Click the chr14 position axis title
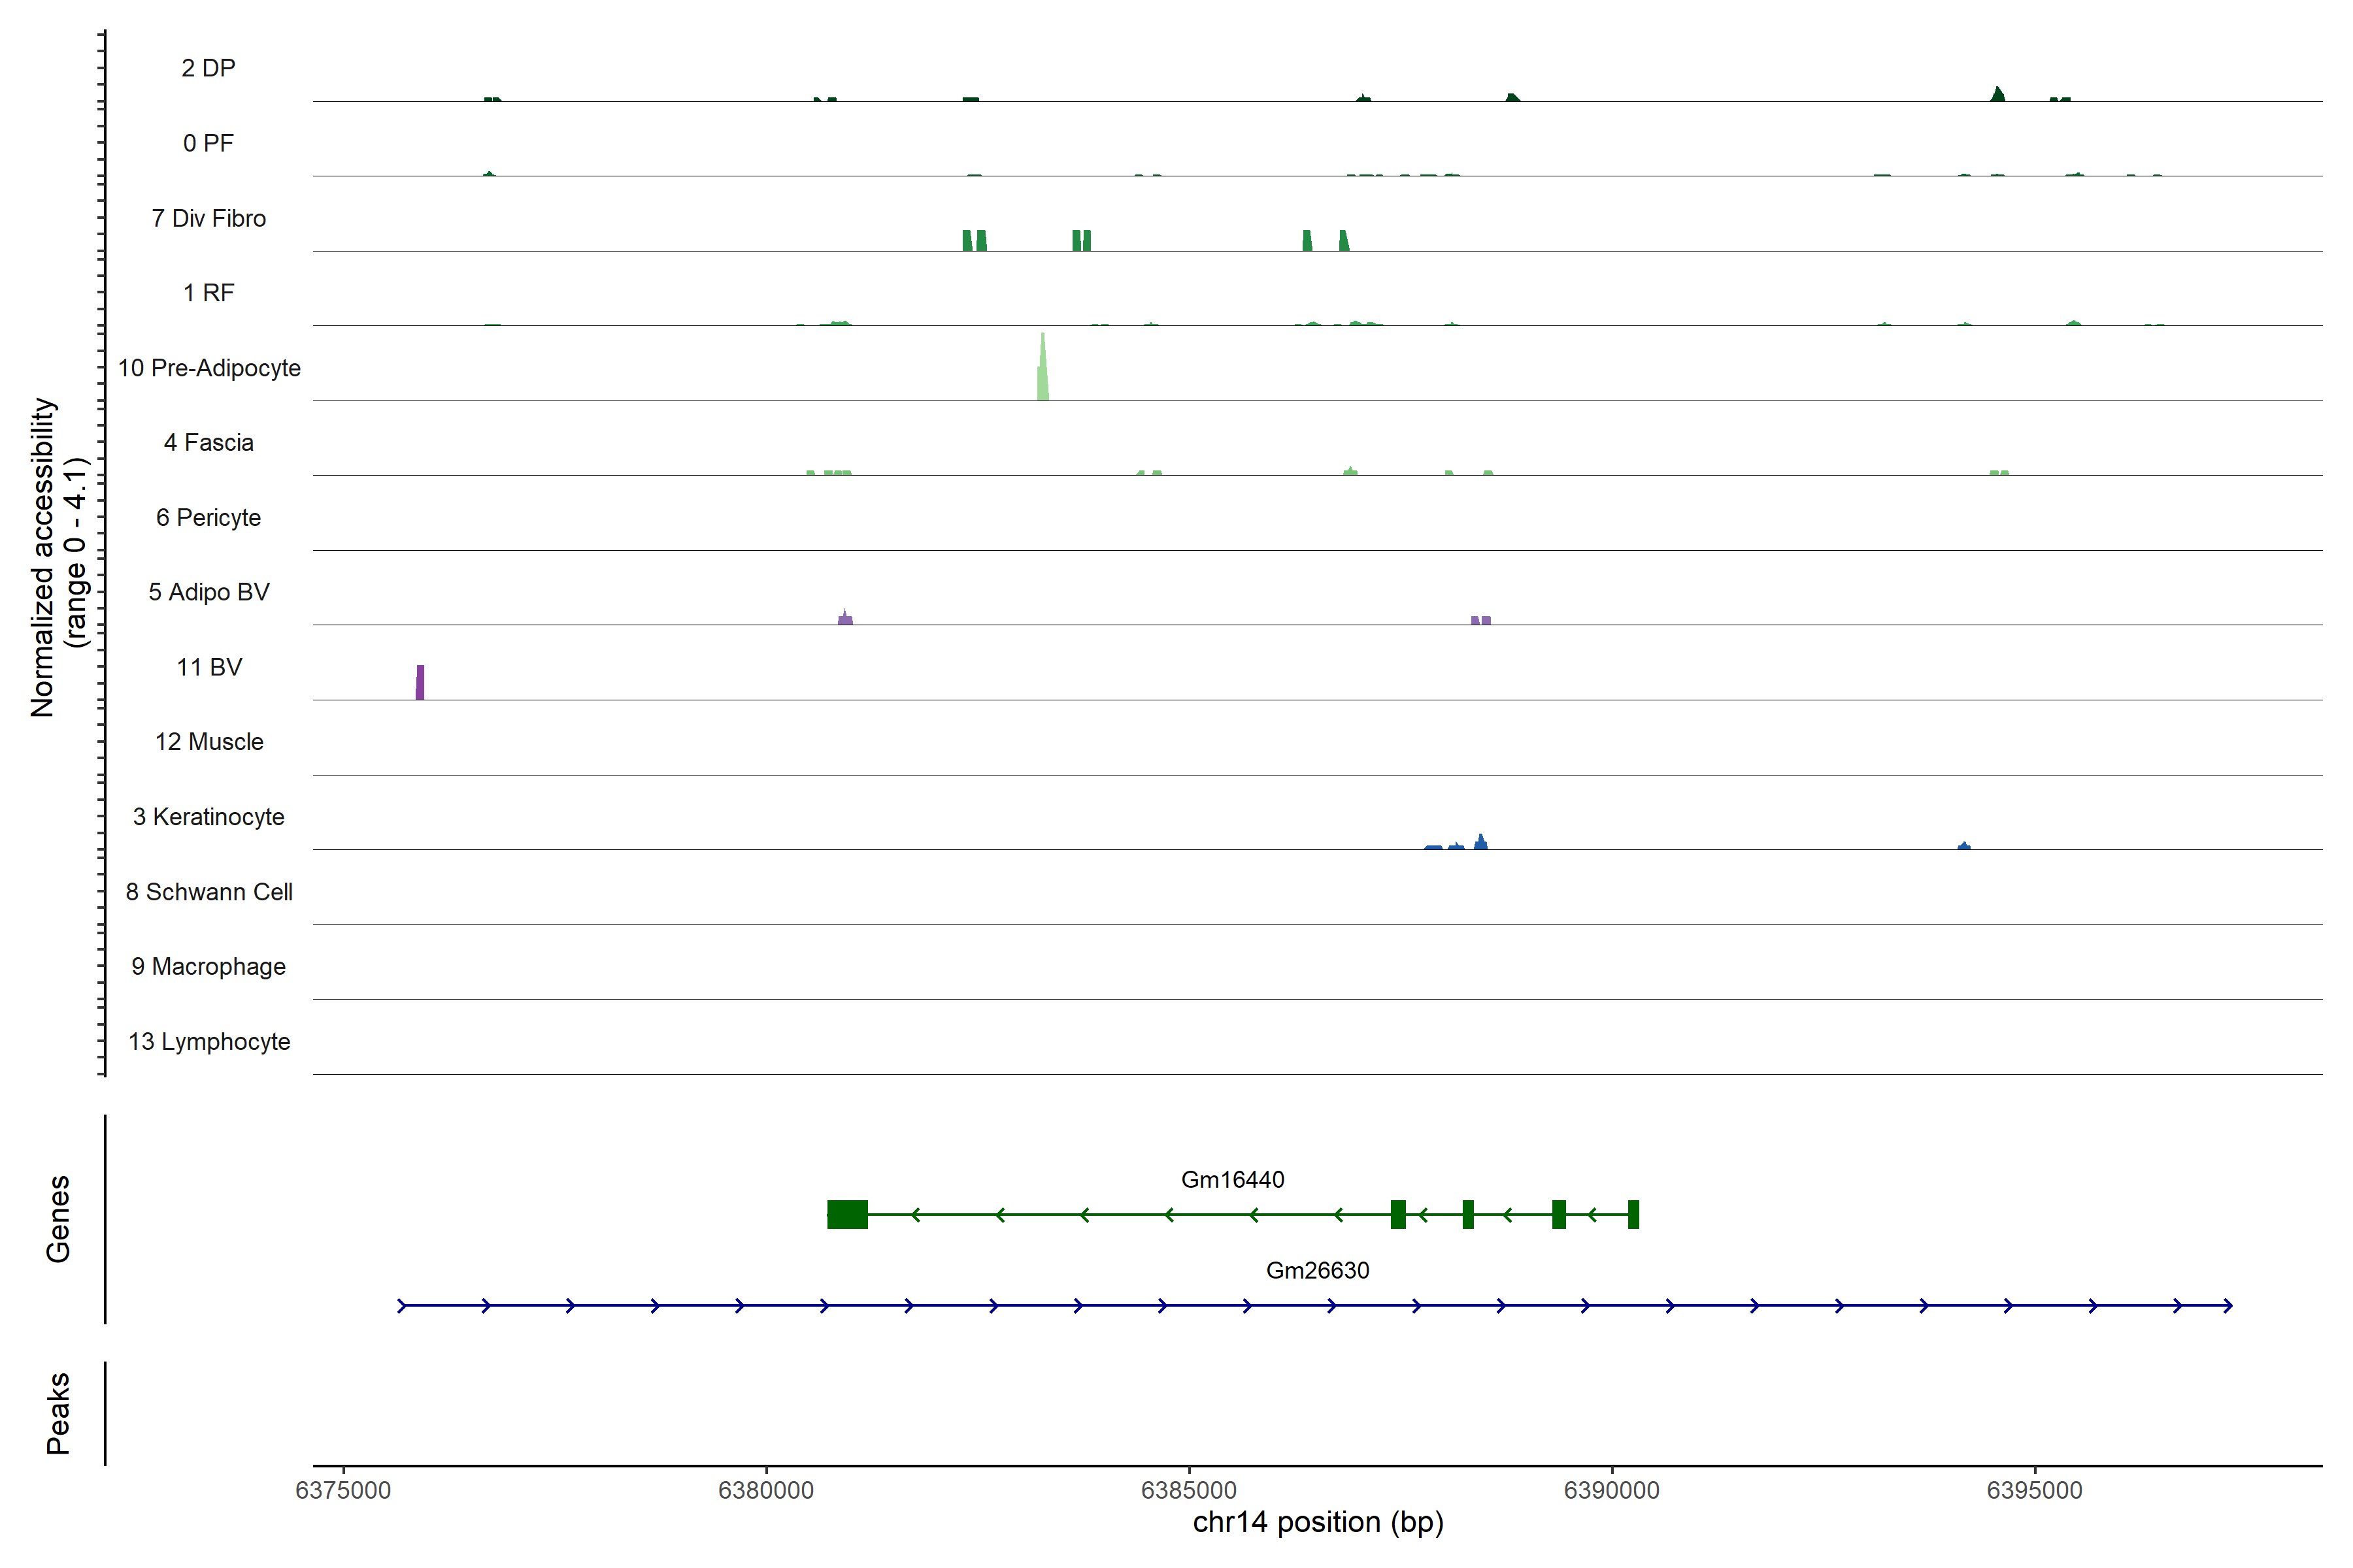The image size is (2353, 1568). 1318,1523
